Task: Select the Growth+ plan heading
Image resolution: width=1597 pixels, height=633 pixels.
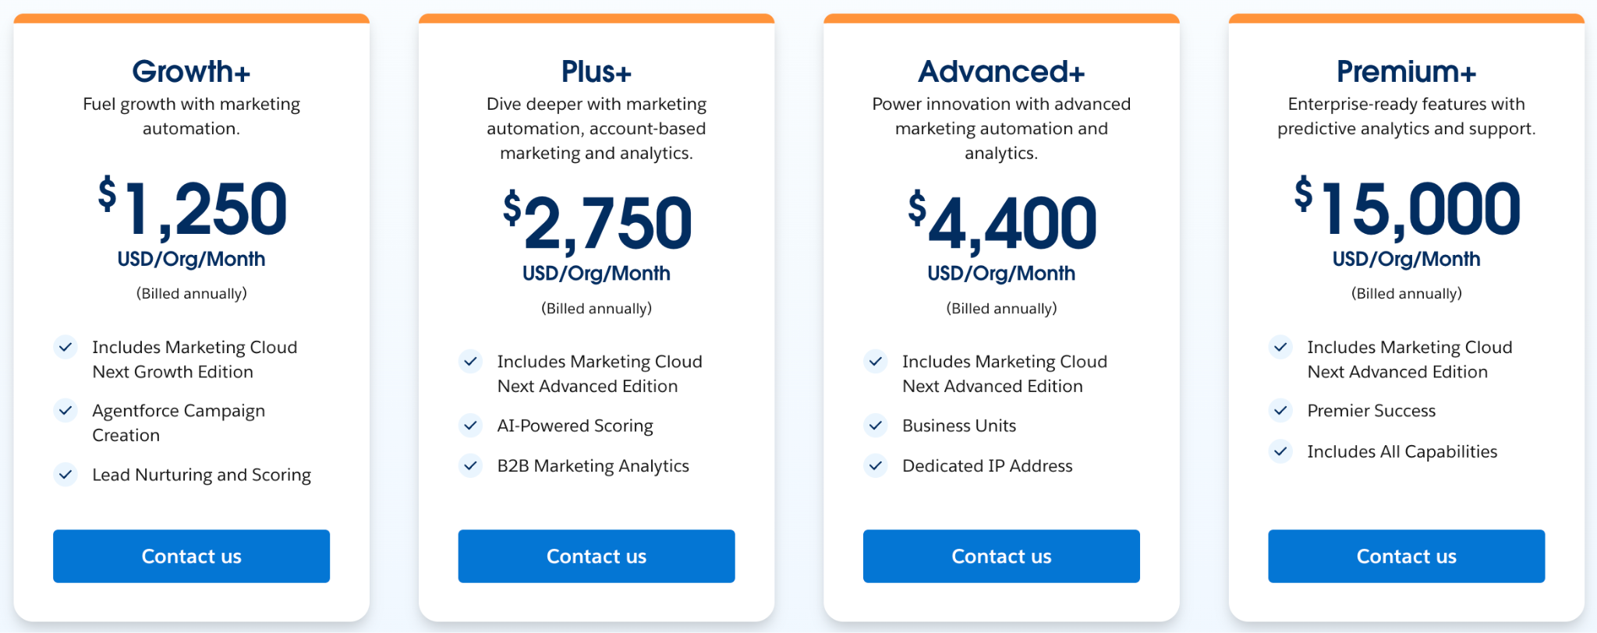Action: click(191, 71)
